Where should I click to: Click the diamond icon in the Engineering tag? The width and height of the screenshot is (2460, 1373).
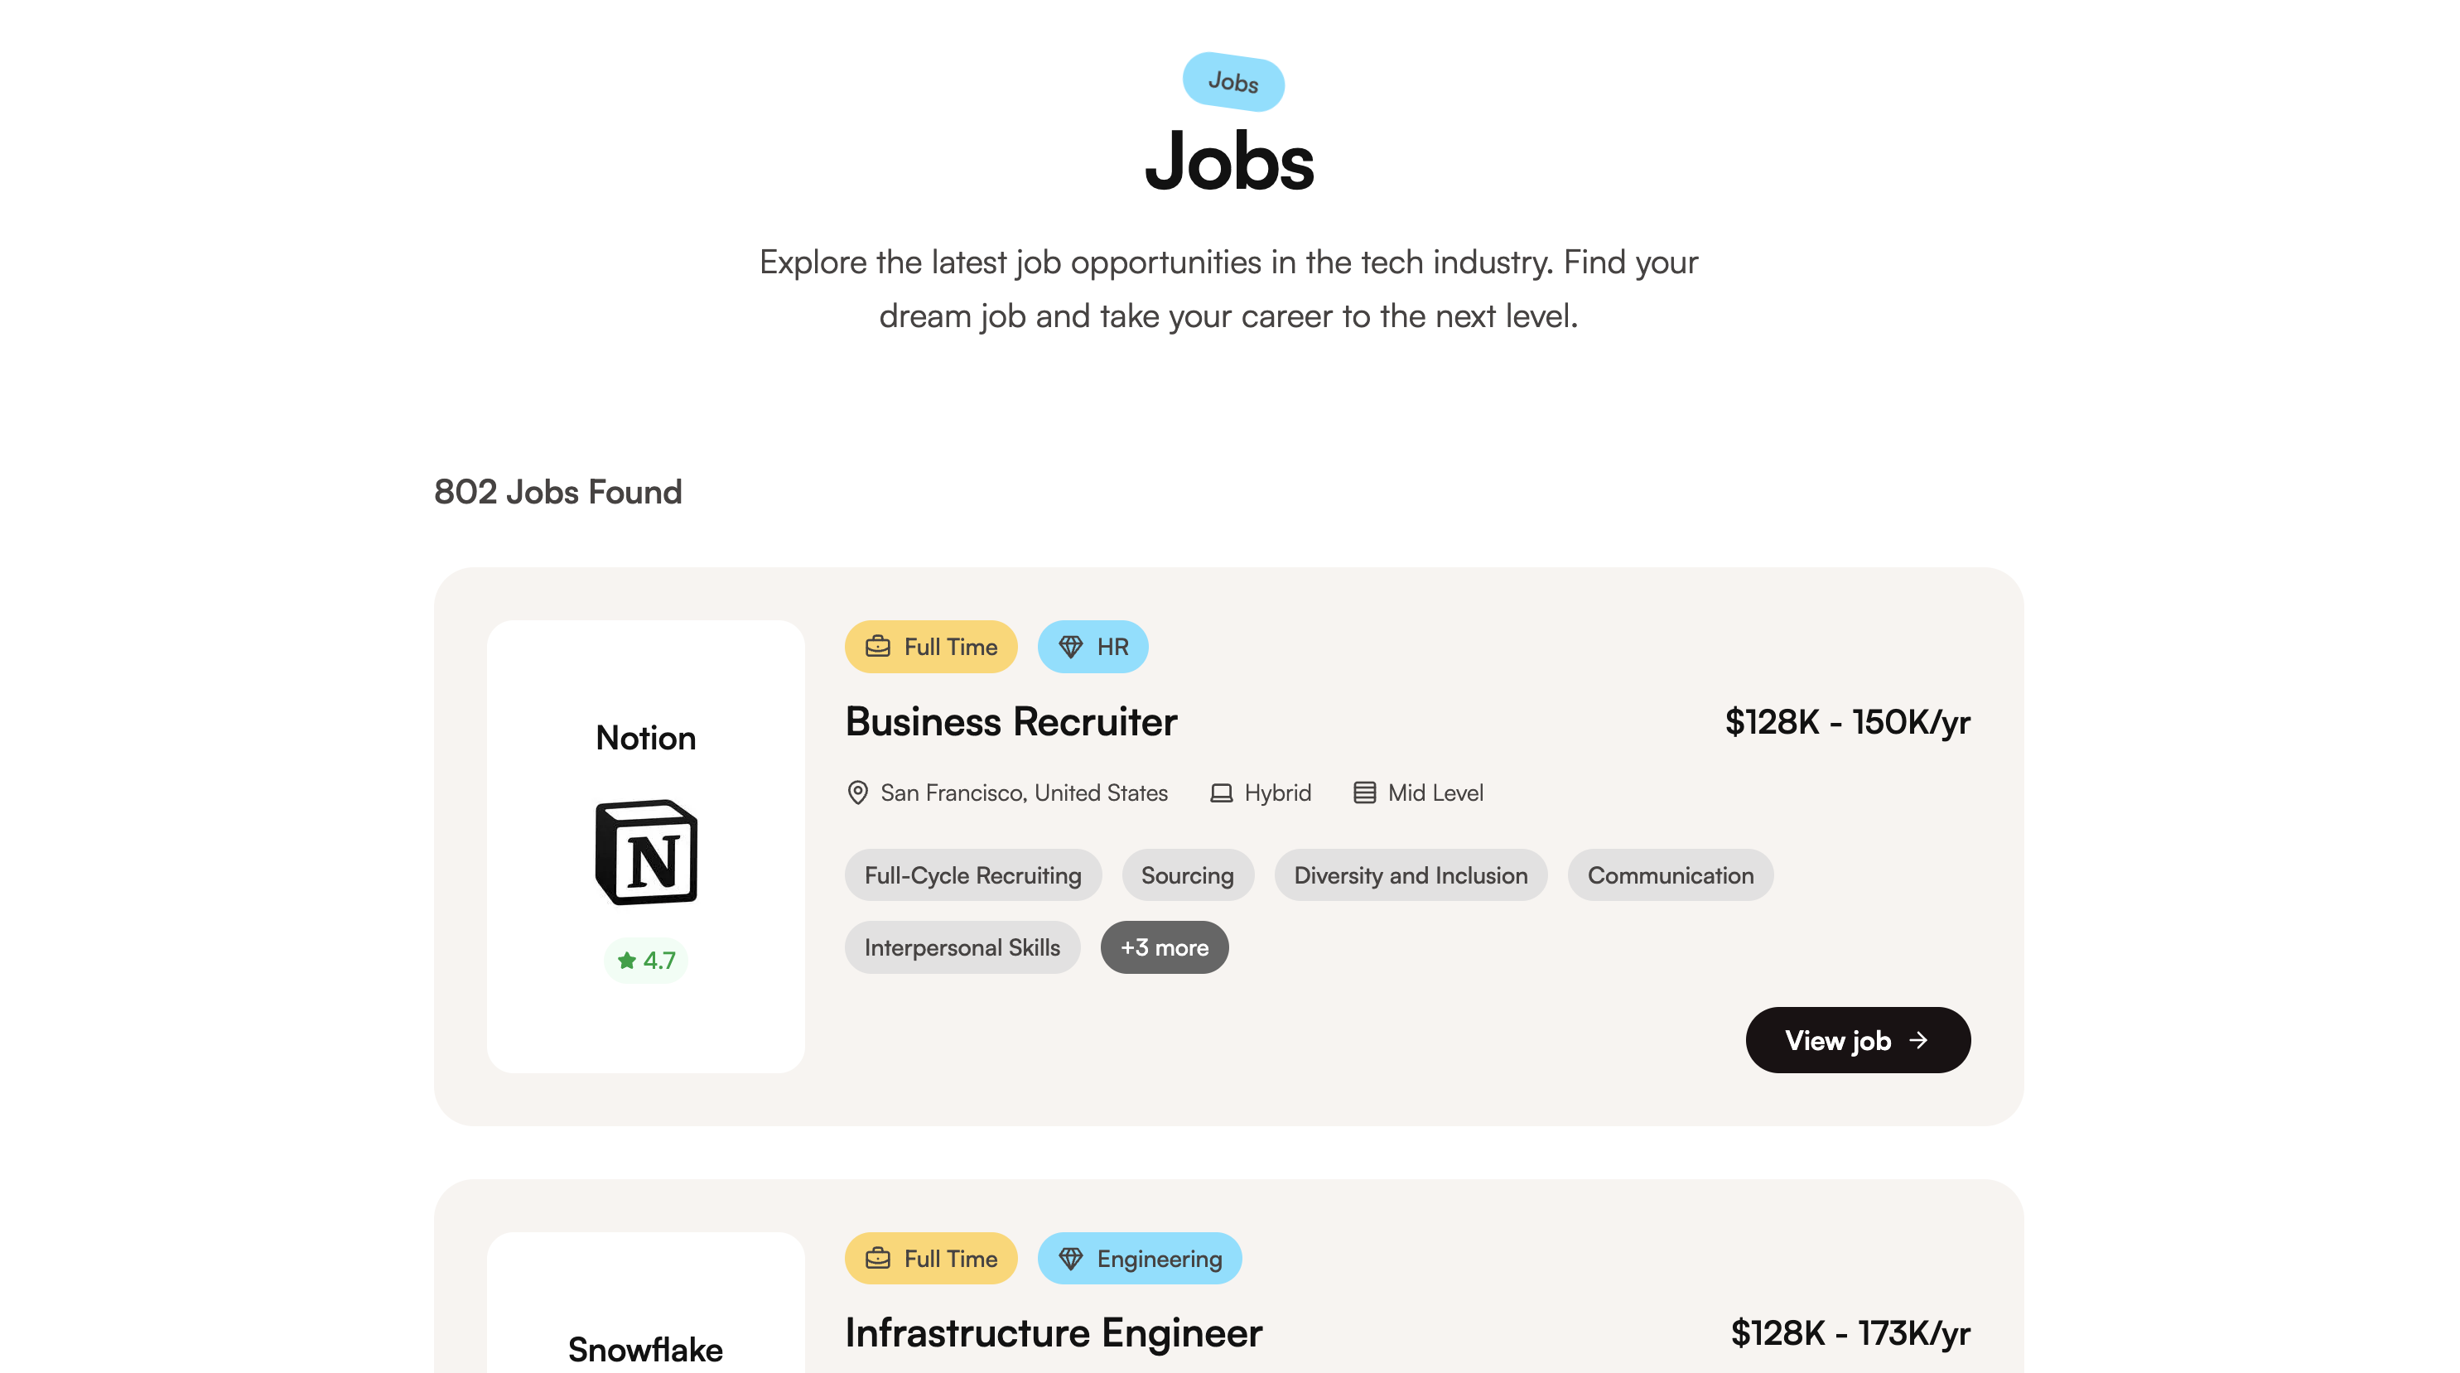point(1070,1259)
